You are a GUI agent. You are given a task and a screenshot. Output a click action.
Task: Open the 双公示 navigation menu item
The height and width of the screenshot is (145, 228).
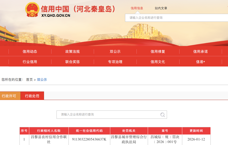(115, 51)
